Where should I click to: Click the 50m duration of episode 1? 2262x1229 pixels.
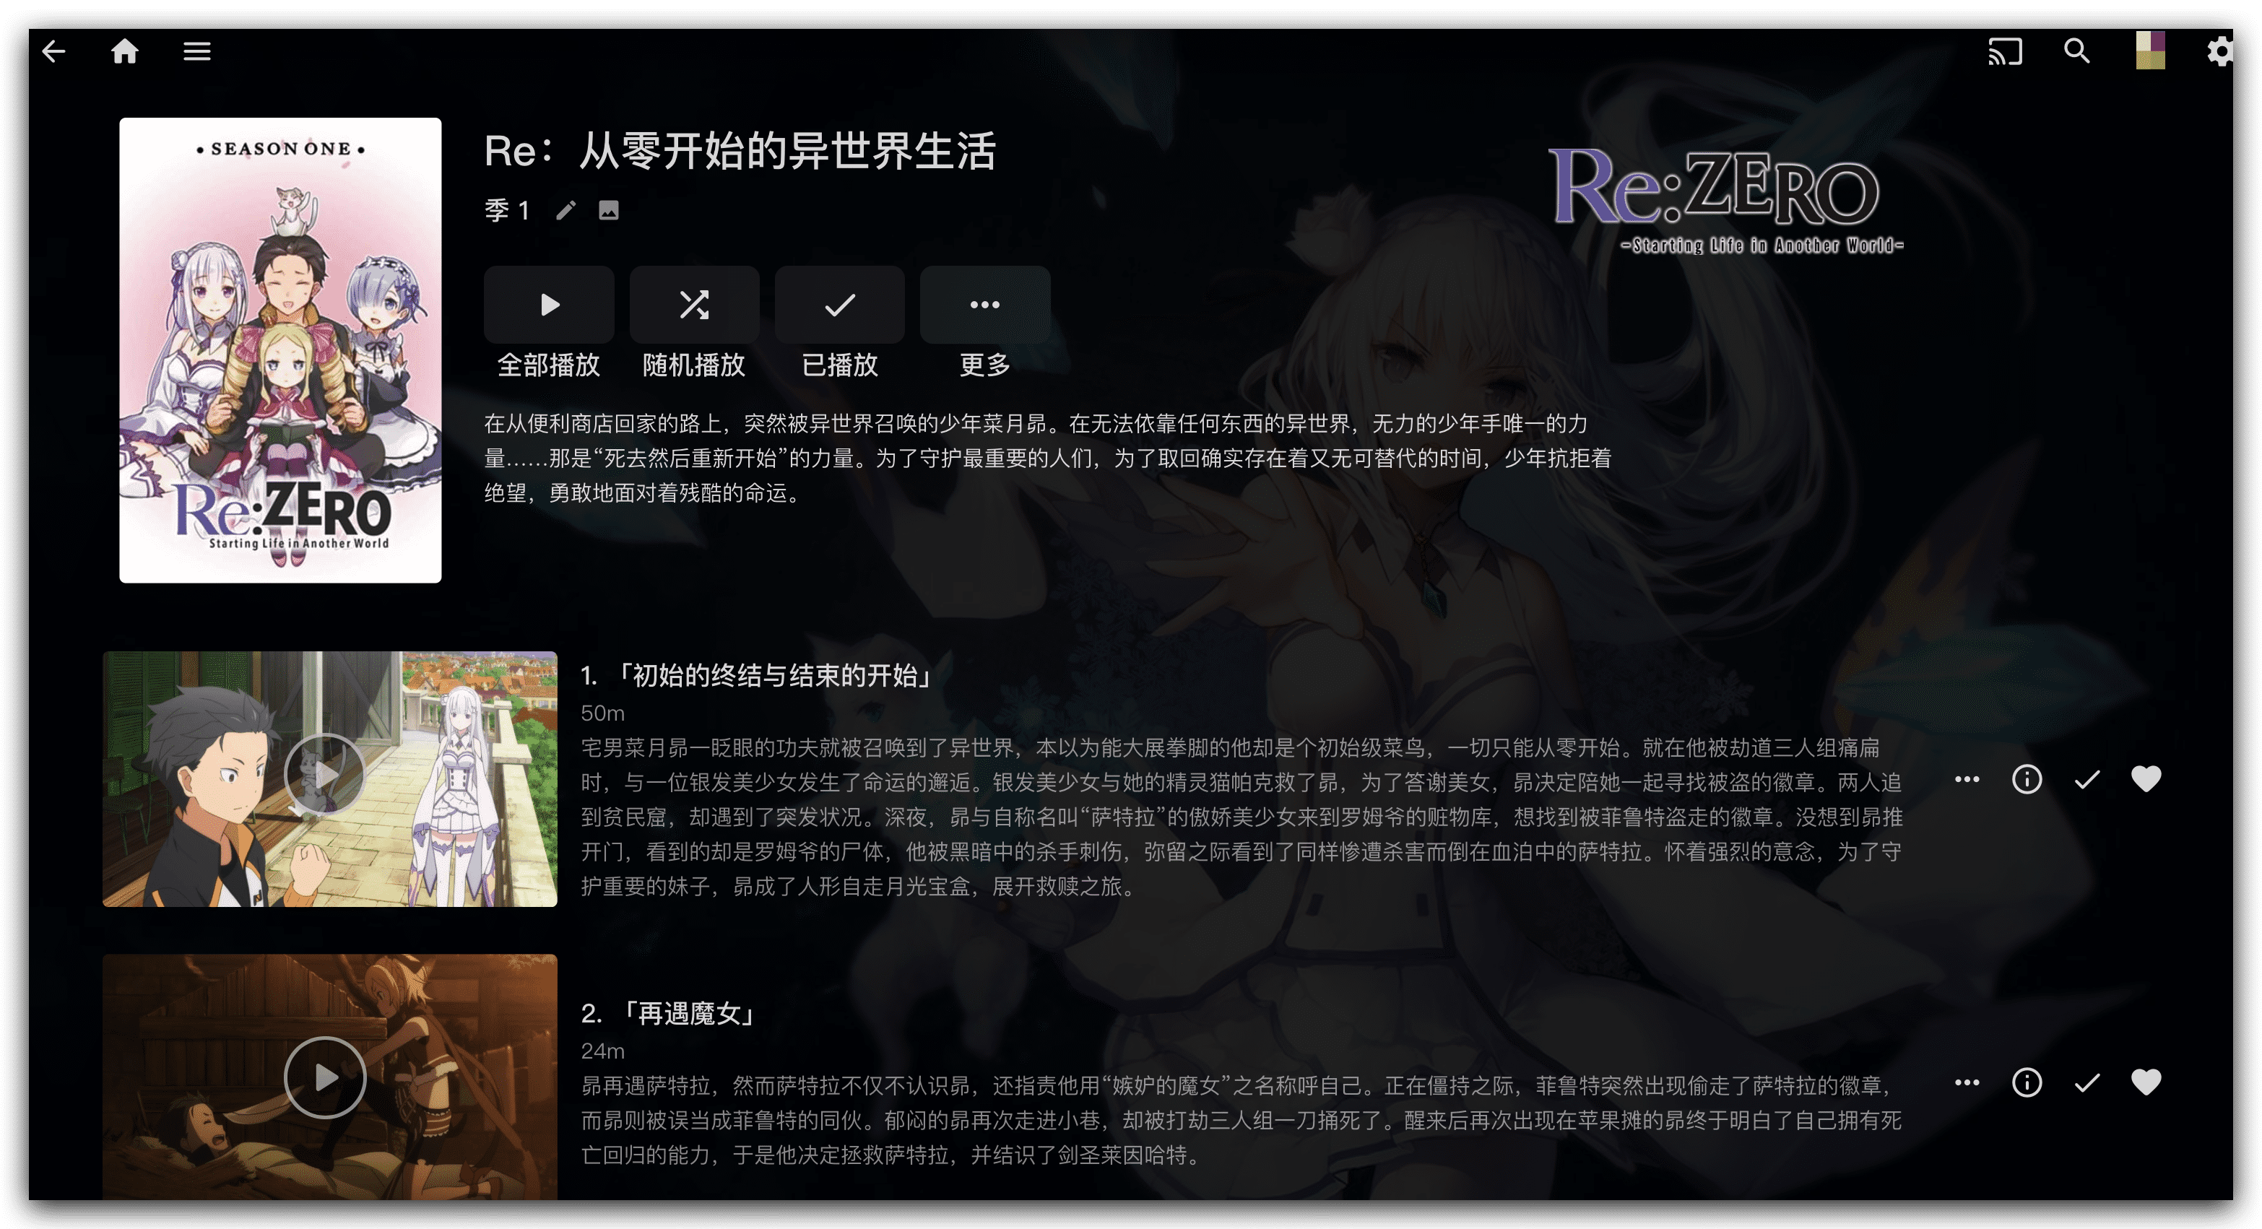pos(602,713)
